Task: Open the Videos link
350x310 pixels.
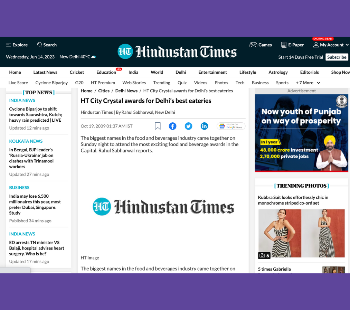Action: (201, 83)
